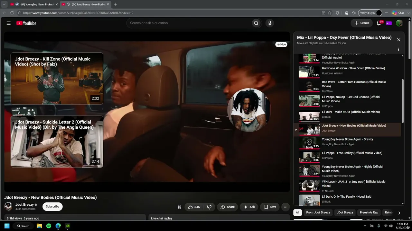The image size is (412, 231).
Task: Play Lil Durk - Make It Out
Action: [347, 116]
